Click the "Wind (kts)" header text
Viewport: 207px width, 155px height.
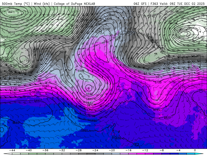coord(42,4)
